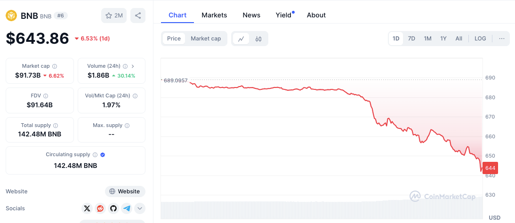Open the GitHub social link
This screenshot has height=223, width=515.
coord(113,208)
